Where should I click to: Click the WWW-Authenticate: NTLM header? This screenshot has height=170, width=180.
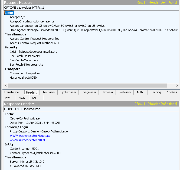click(27, 140)
